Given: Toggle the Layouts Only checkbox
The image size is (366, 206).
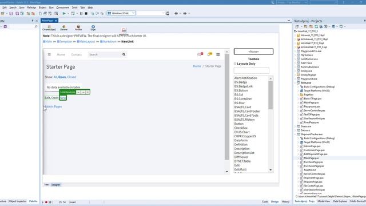Looking at the screenshot, I should pyautogui.click(x=235, y=64).
